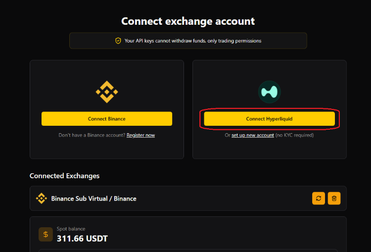Refresh the Binance Sub Virtual exchange connection
The height and width of the screenshot is (252, 371).
pyautogui.click(x=319, y=199)
